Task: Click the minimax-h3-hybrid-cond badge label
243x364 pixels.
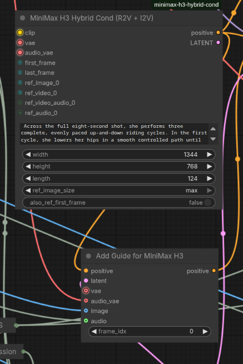Action: tap(186, 5)
